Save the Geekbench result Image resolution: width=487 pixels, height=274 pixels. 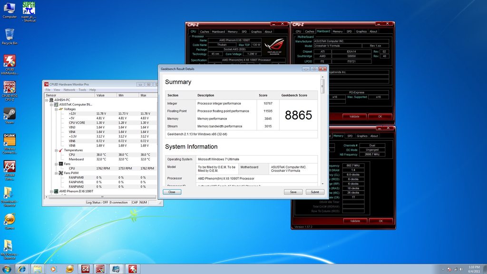pos(293,192)
